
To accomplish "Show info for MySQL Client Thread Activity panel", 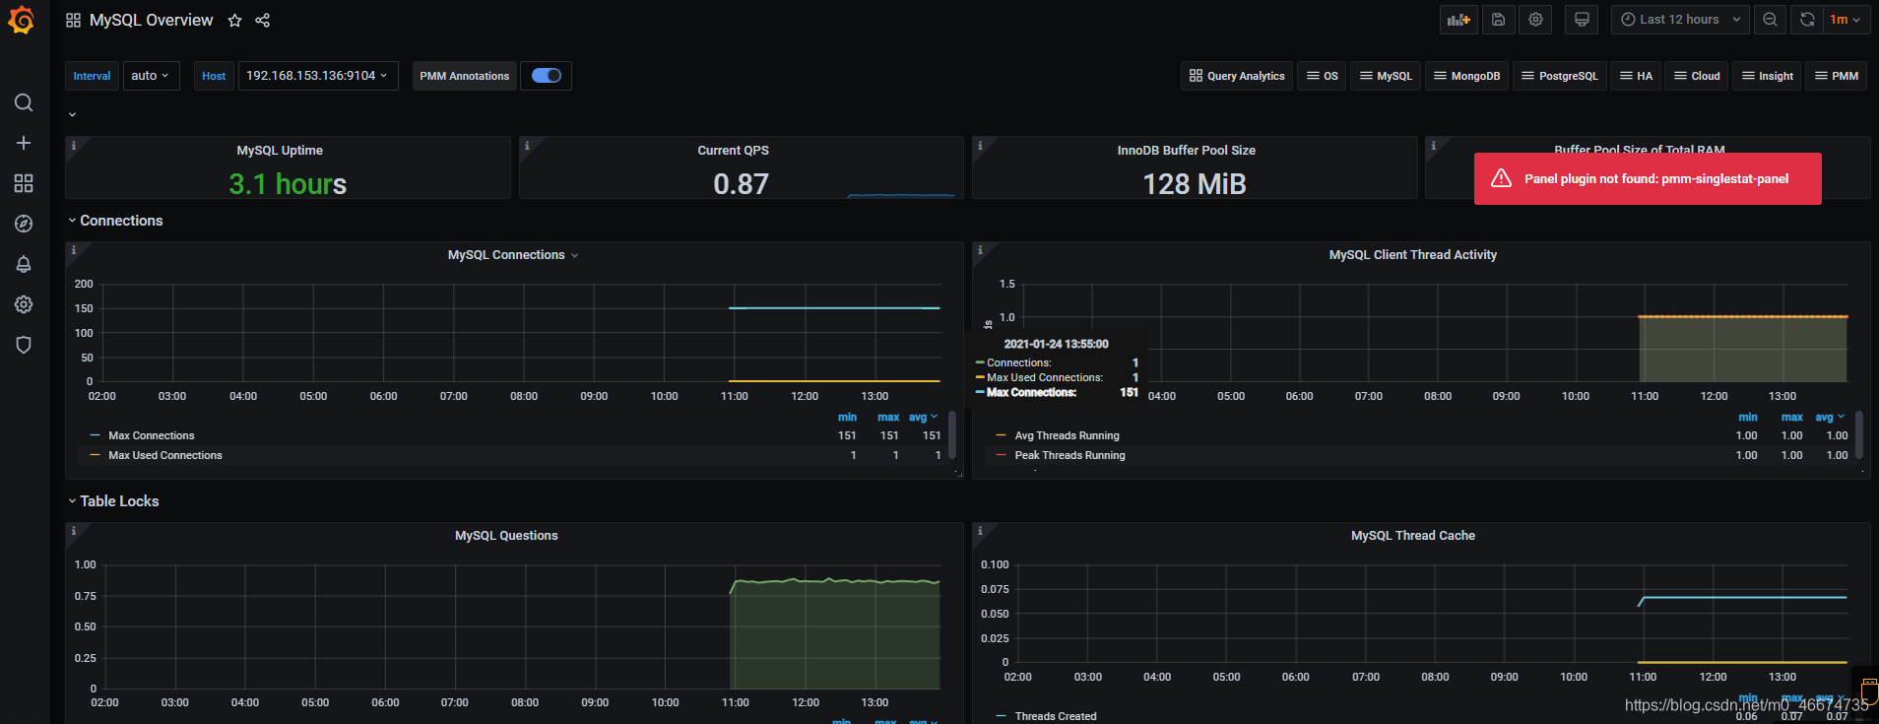I will [x=980, y=250].
